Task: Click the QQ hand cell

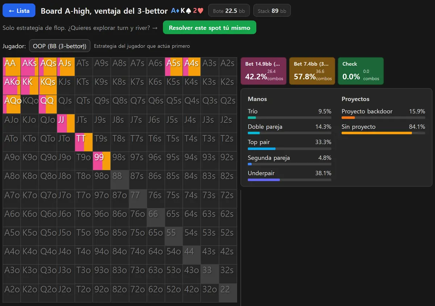Action: coord(47,104)
